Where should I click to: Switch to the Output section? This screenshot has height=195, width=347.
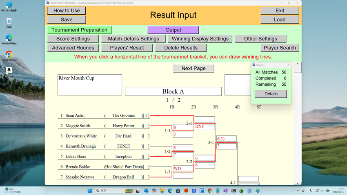tap(173, 30)
